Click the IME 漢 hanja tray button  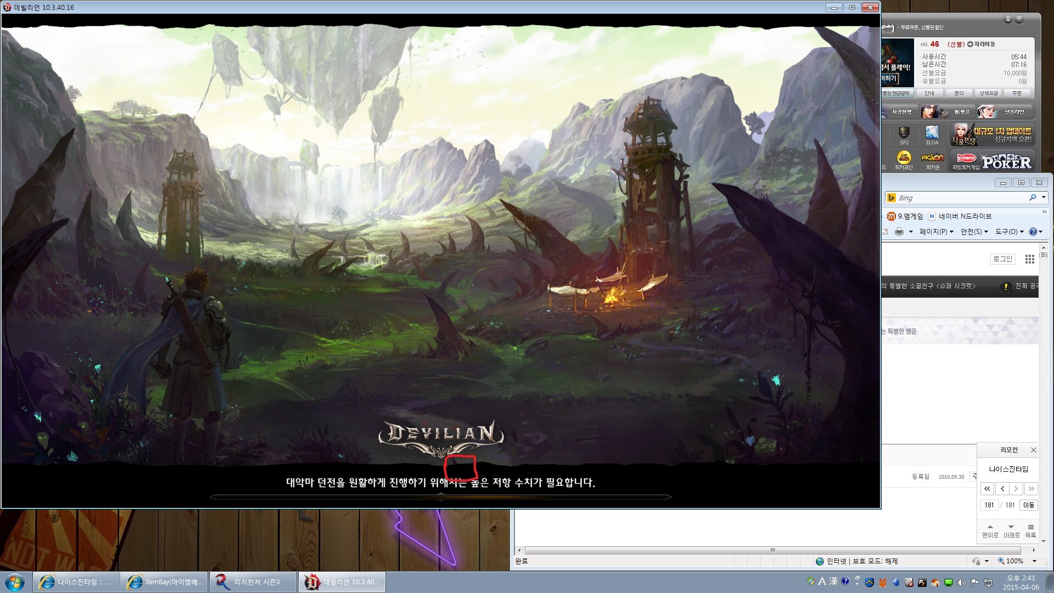tap(833, 581)
